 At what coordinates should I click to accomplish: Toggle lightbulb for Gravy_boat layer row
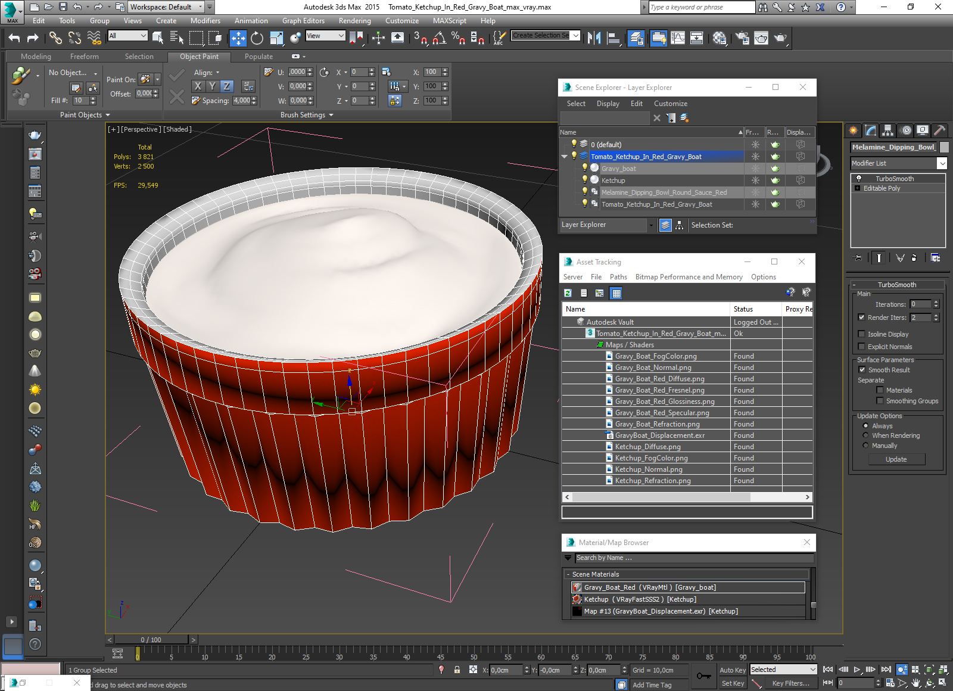pyautogui.click(x=585, y=168)
